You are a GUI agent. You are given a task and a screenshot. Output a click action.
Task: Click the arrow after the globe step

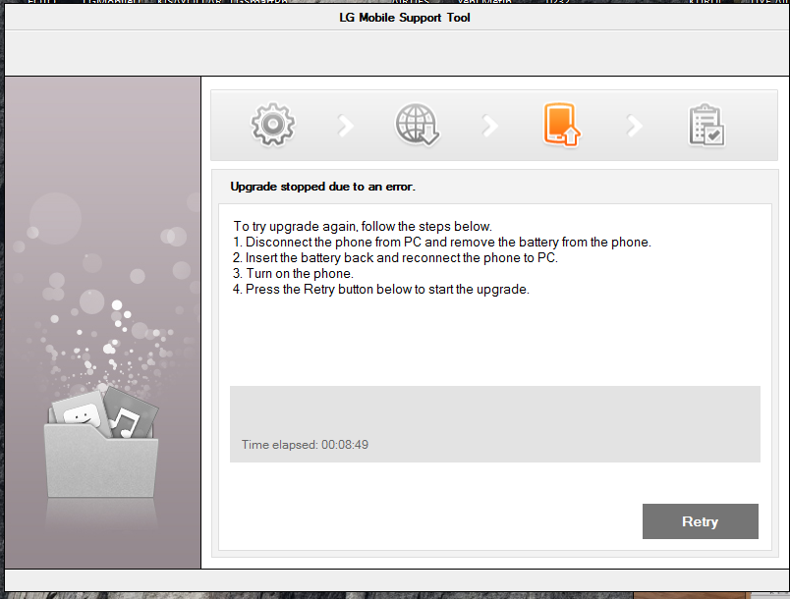(x=489, y=126)
